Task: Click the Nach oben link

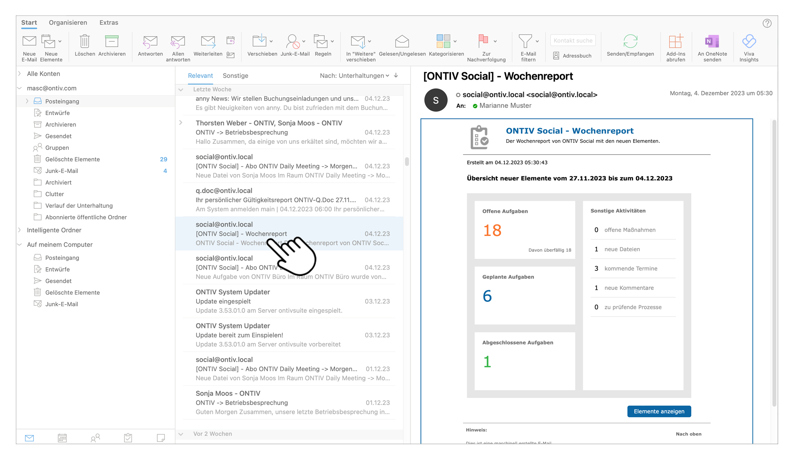Action: click(688, 434)
